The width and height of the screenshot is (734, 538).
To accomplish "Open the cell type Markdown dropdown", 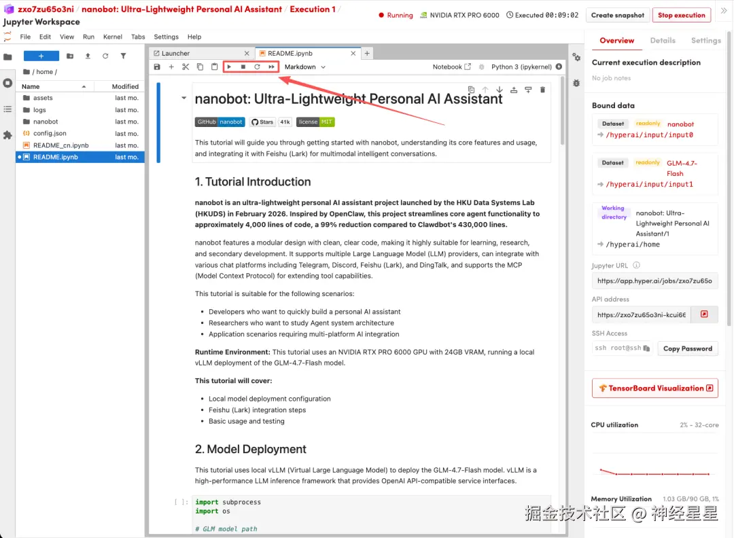I will pyautogui.click(x=304, y=67).
